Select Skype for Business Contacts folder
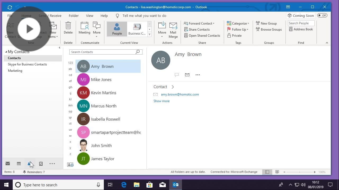339x190 pixels. (27, 64)
